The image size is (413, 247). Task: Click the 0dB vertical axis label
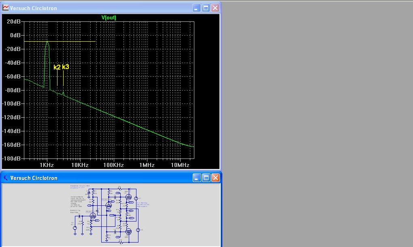click(15, 36)
